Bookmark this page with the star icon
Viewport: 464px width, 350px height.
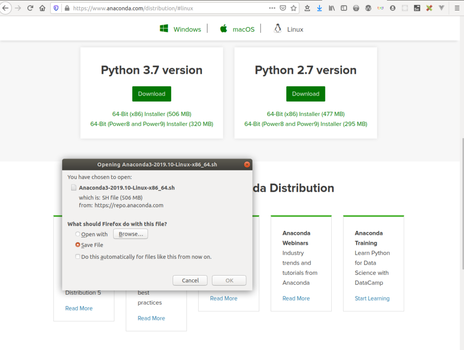click(294, 8)
